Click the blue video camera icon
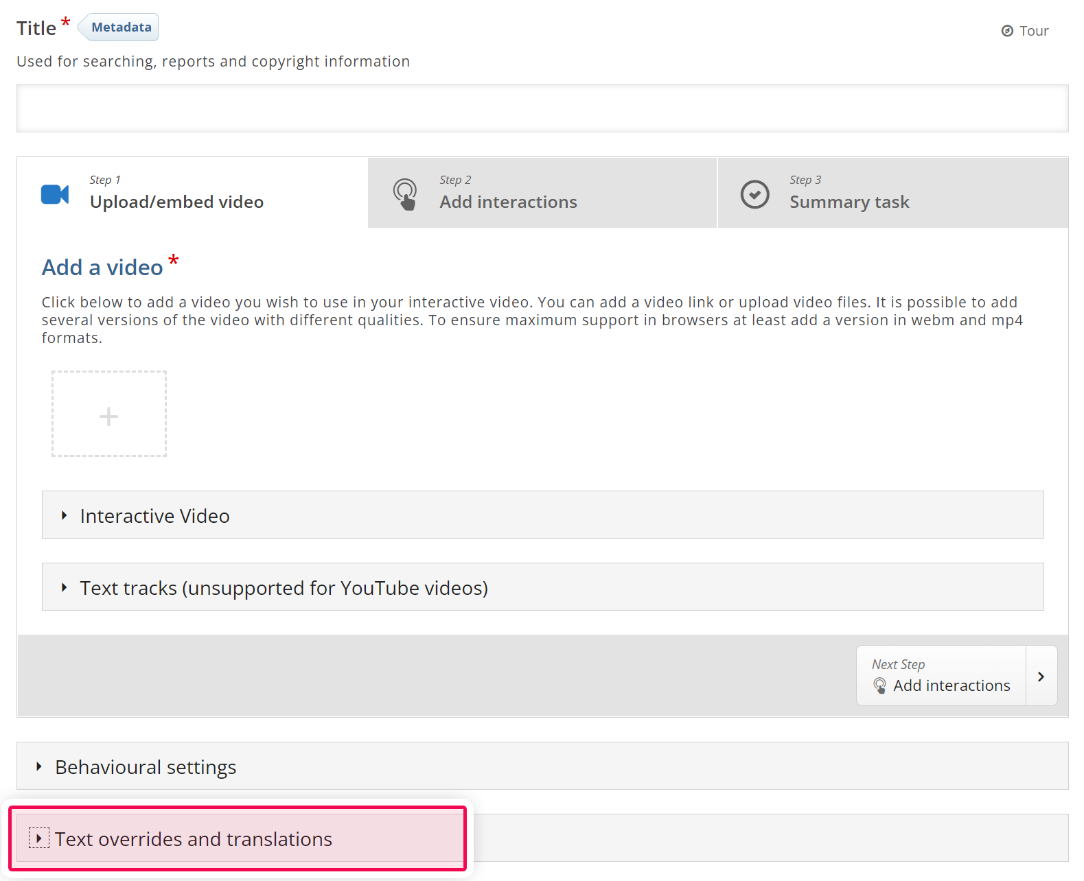This screenshot has width=1084, height=881. (55, 194)
